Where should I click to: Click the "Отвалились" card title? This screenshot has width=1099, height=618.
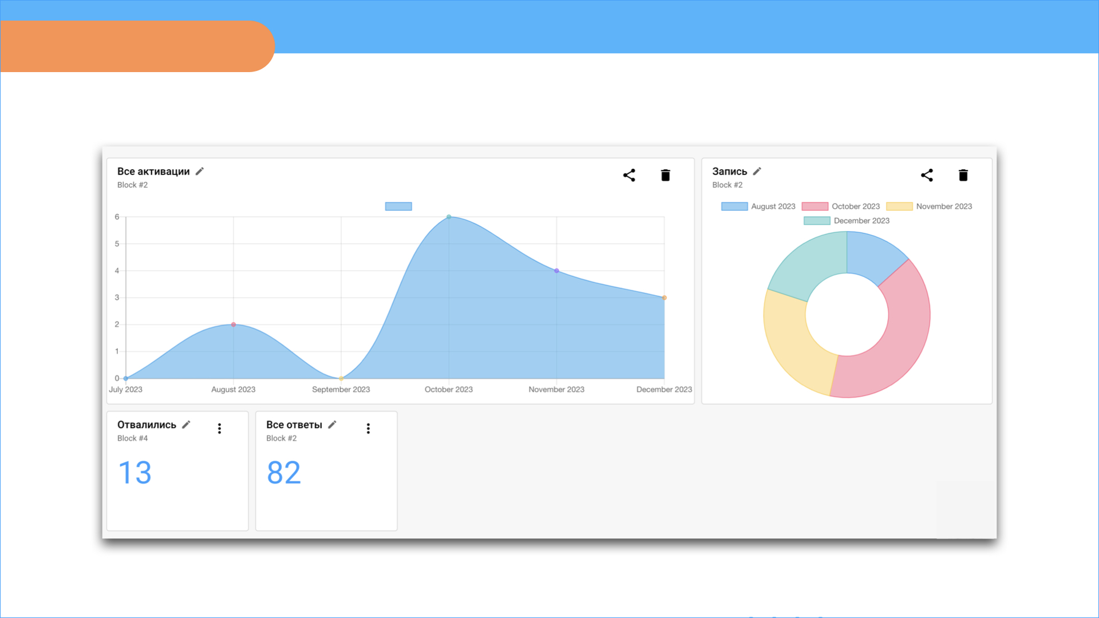coord(147,425)
